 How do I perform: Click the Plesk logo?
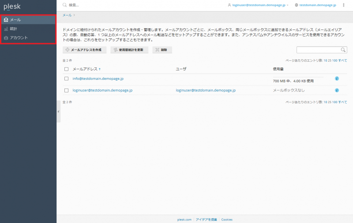click(12, 7)
